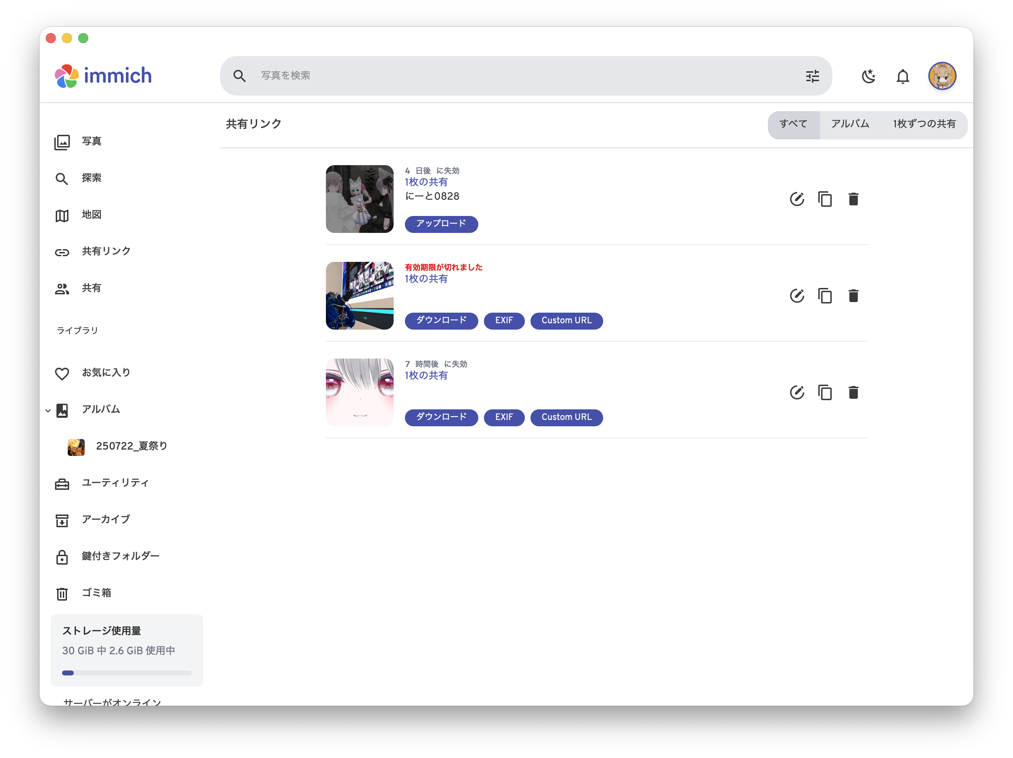
Task: Switch to the individual shares tab
Action: click(x=924, y=124)
